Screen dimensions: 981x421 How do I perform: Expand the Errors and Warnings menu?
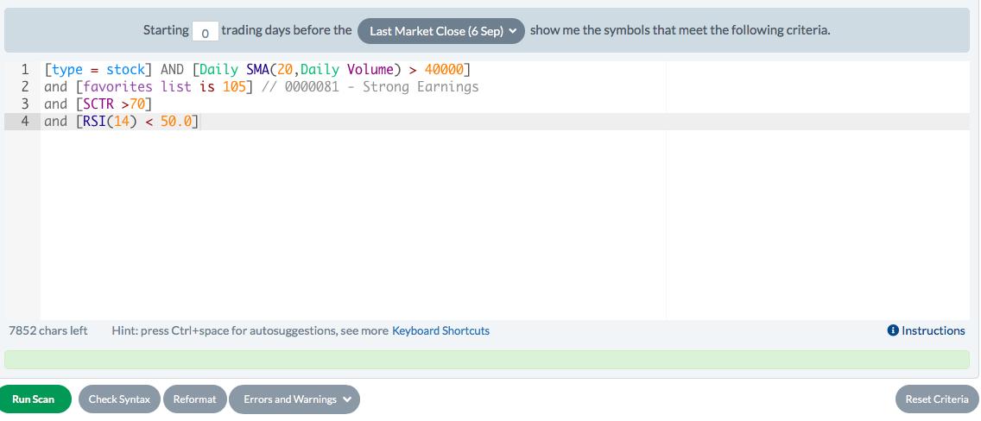[x=294, y=399]
